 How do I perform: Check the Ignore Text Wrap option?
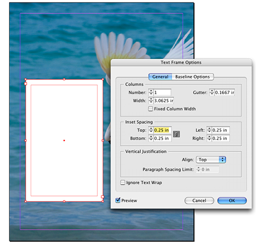[x=123, y=183]
